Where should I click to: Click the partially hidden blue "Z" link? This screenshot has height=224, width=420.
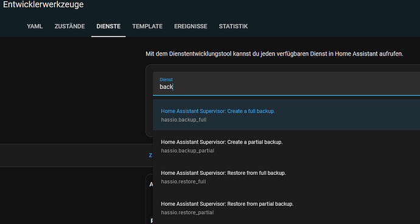(x=150, y=155)
